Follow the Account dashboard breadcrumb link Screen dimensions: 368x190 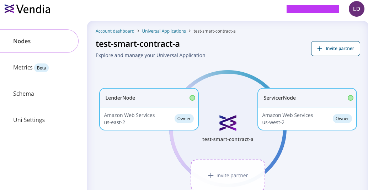[x=115, y=31]
